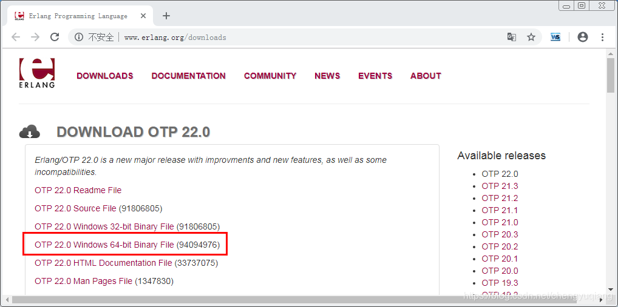Select OTP 20.3 release

500,235
